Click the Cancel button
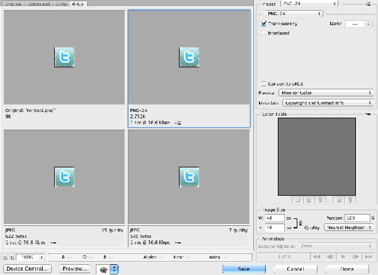This screenshot has height=275, width=378. click(295, 269)
